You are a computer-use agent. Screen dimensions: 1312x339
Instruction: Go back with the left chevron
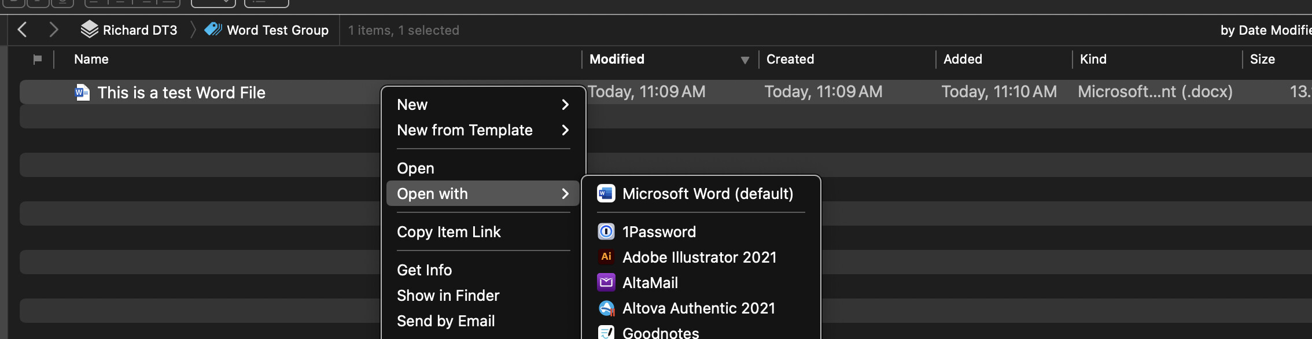(x=22, y=30)
